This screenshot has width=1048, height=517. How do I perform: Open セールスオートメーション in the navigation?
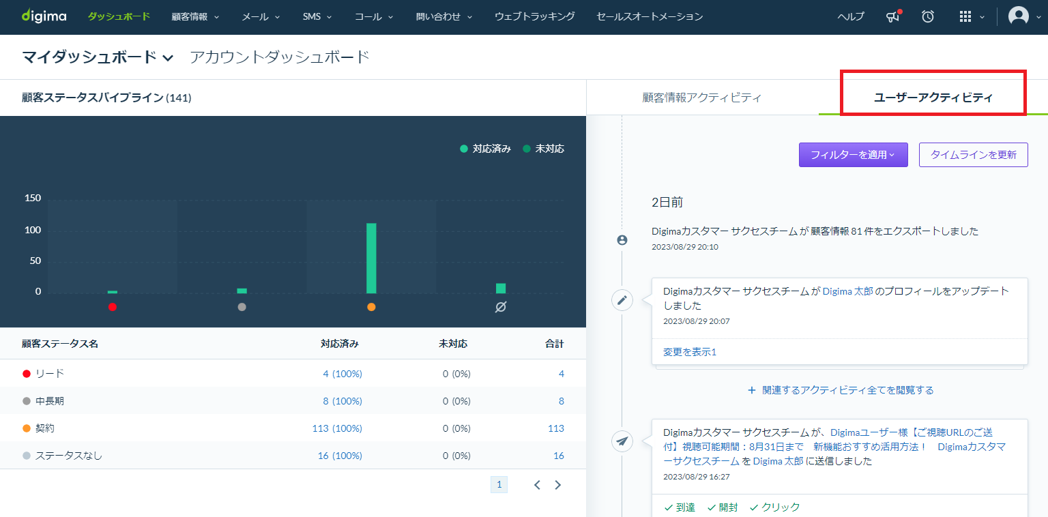(650, 16)
